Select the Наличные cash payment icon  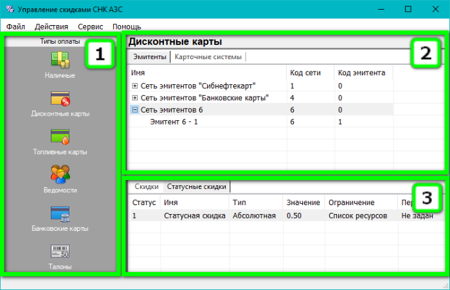(x=60, y=60)
